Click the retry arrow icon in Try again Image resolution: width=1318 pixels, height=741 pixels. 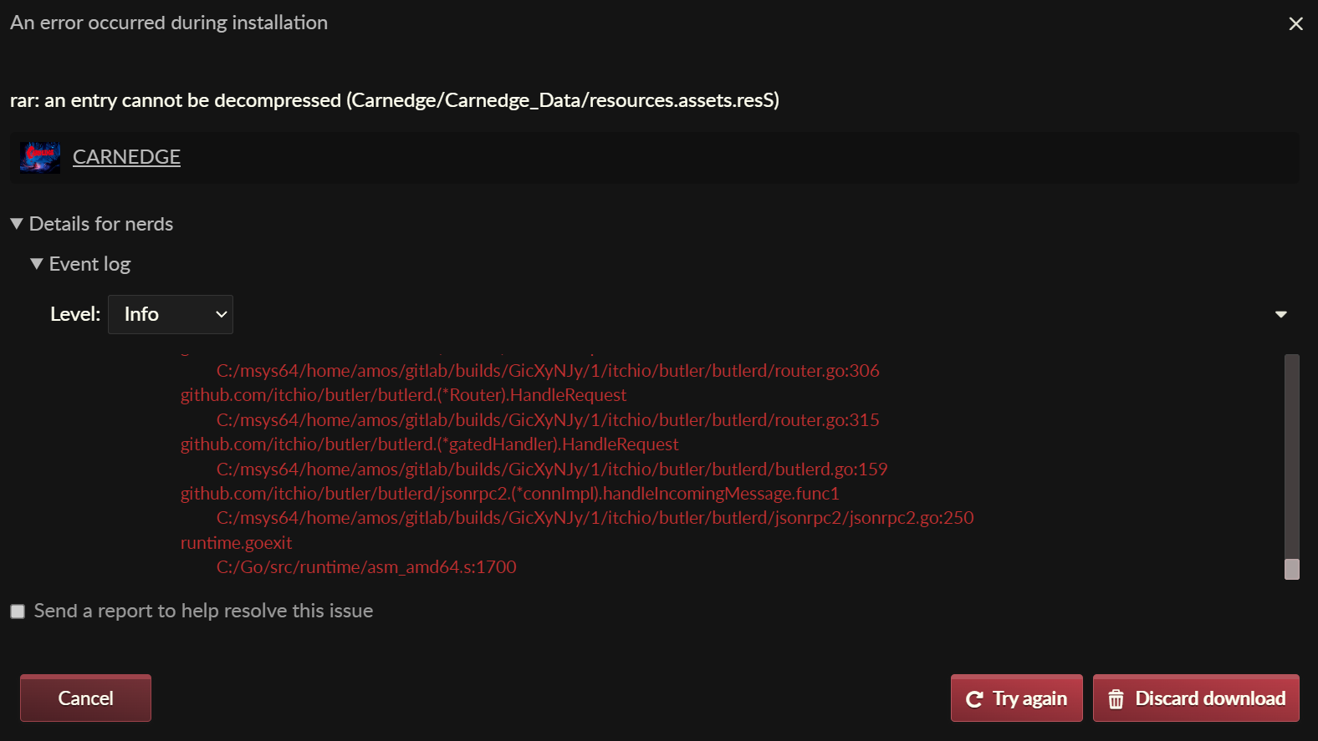[x=974, y=699]
